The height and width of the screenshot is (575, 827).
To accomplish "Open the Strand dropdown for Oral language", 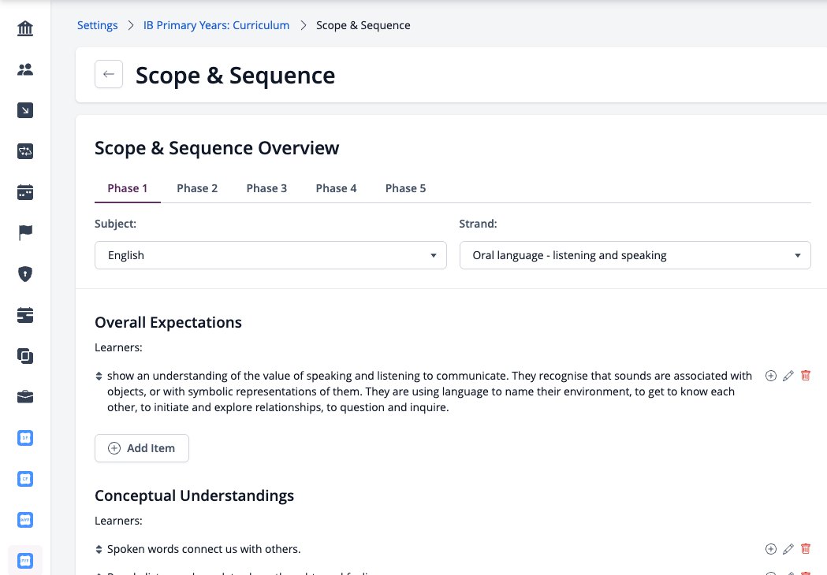I will pyautogui.click(x=635, y=255).
